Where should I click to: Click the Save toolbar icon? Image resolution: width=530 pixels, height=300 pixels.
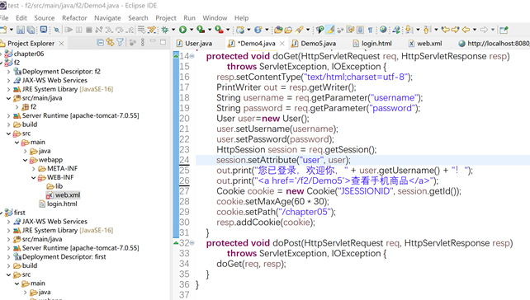pos(21,30)
